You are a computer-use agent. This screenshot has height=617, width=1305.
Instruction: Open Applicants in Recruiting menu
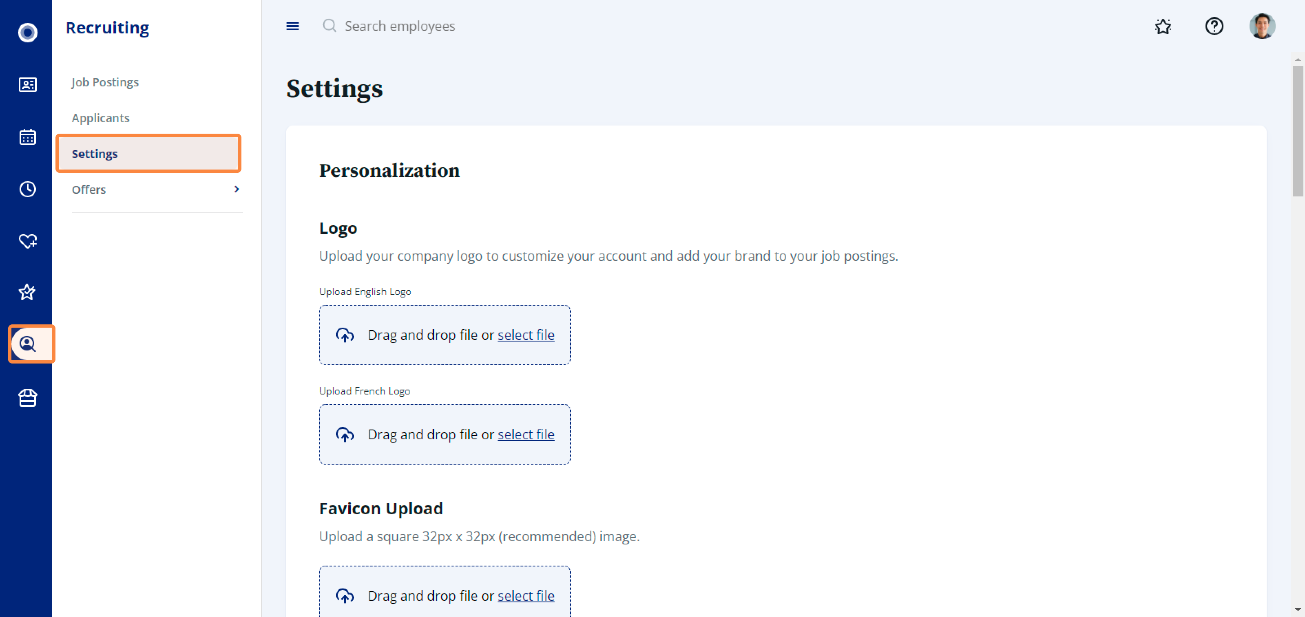pyautogui.click(x=100, y=118)
